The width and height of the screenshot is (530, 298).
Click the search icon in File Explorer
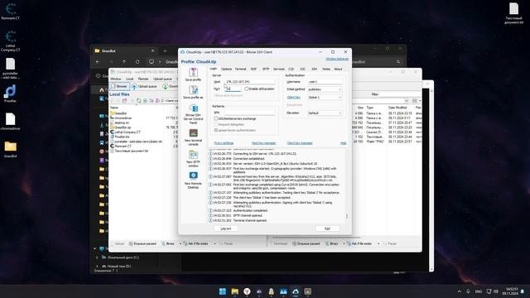398,62
